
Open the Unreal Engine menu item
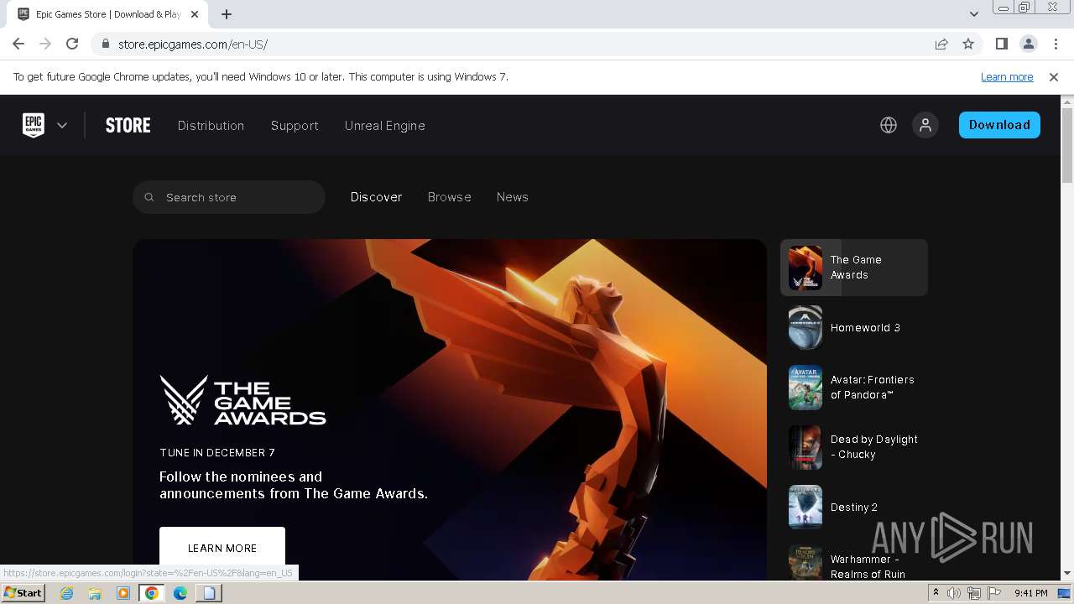384,125
